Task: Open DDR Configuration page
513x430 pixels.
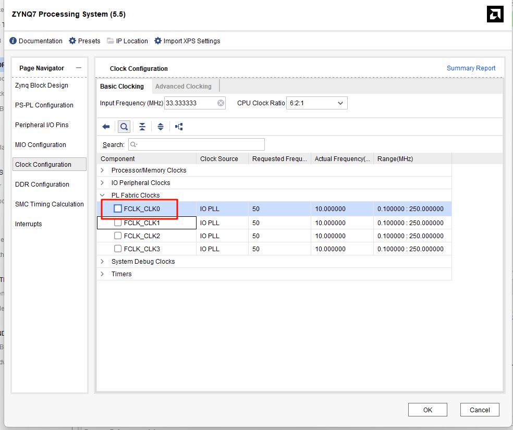Action: tap(42, 185)
